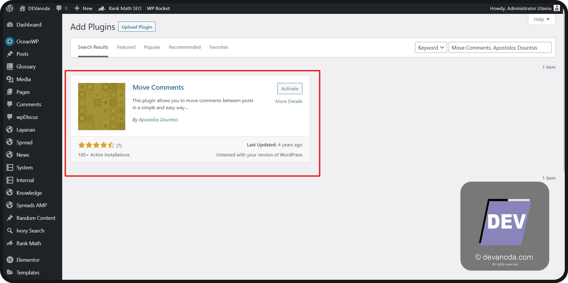
Task: Activate the Move Comments plugin
Action: [290, 89]
